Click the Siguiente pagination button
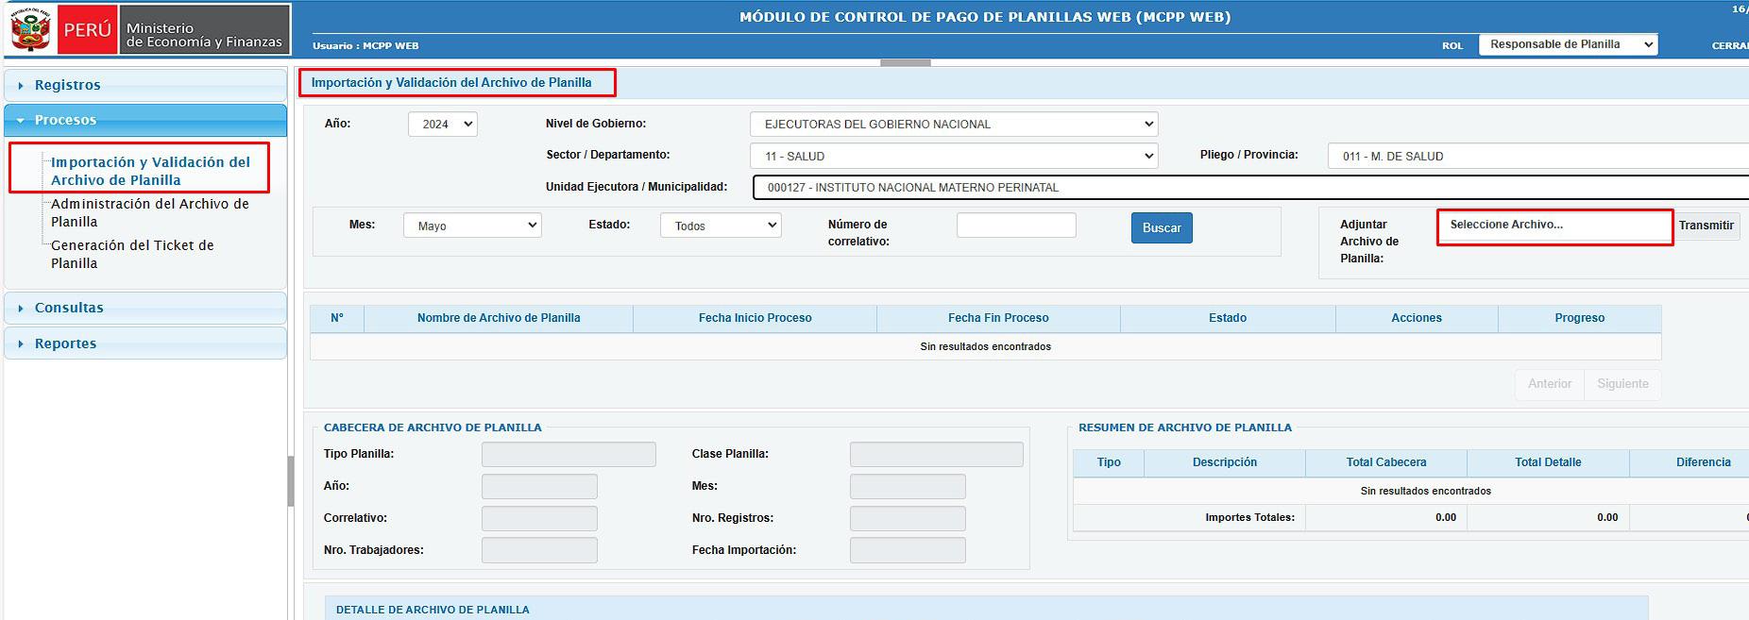 point(1622,384)
